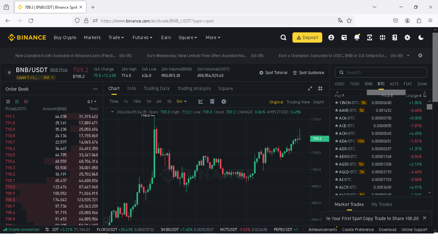Screen dimensions: 438x246
Task: Click the chart grid layout icon beside indicators
Action: (x=212, y=102)
